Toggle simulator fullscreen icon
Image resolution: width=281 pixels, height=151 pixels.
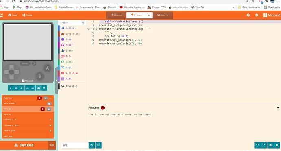pyautogui.click(x=44, y=88)
